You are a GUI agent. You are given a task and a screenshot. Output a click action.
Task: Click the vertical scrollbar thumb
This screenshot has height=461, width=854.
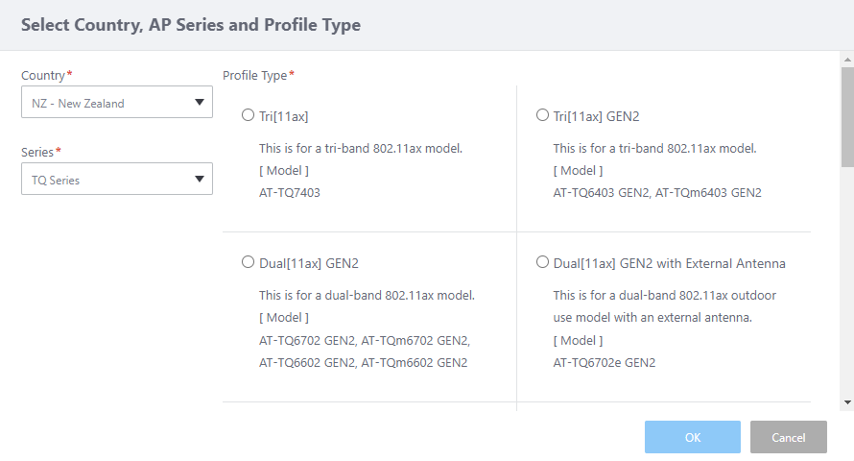click(x=846, y=115)
